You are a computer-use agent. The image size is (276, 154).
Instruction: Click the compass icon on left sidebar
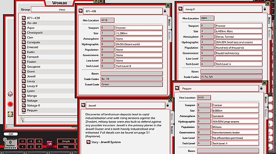(x=11, y=94)
